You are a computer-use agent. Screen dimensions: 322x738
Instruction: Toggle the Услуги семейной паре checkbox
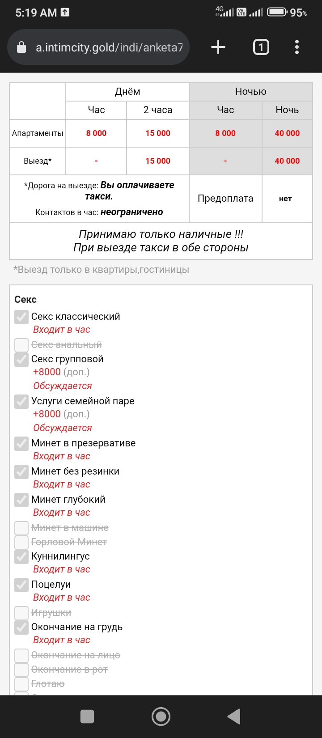click(21, 401)
